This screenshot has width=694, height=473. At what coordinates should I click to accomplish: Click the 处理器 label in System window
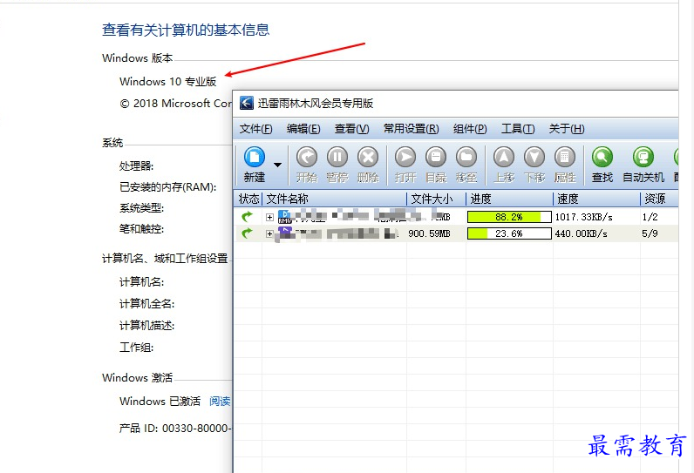click(x=136, y=166)
